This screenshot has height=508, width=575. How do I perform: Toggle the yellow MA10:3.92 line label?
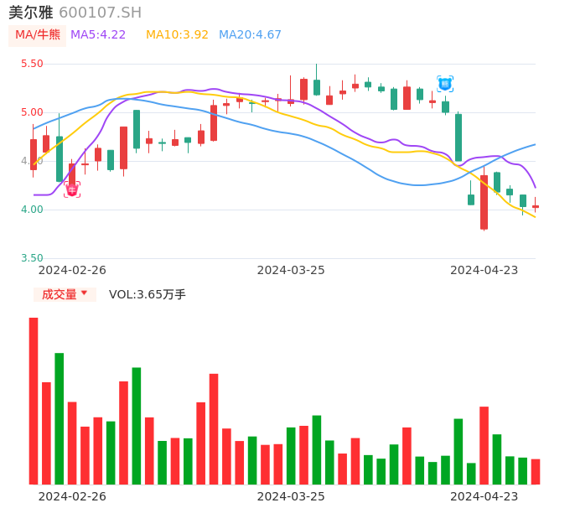(177, 35)
